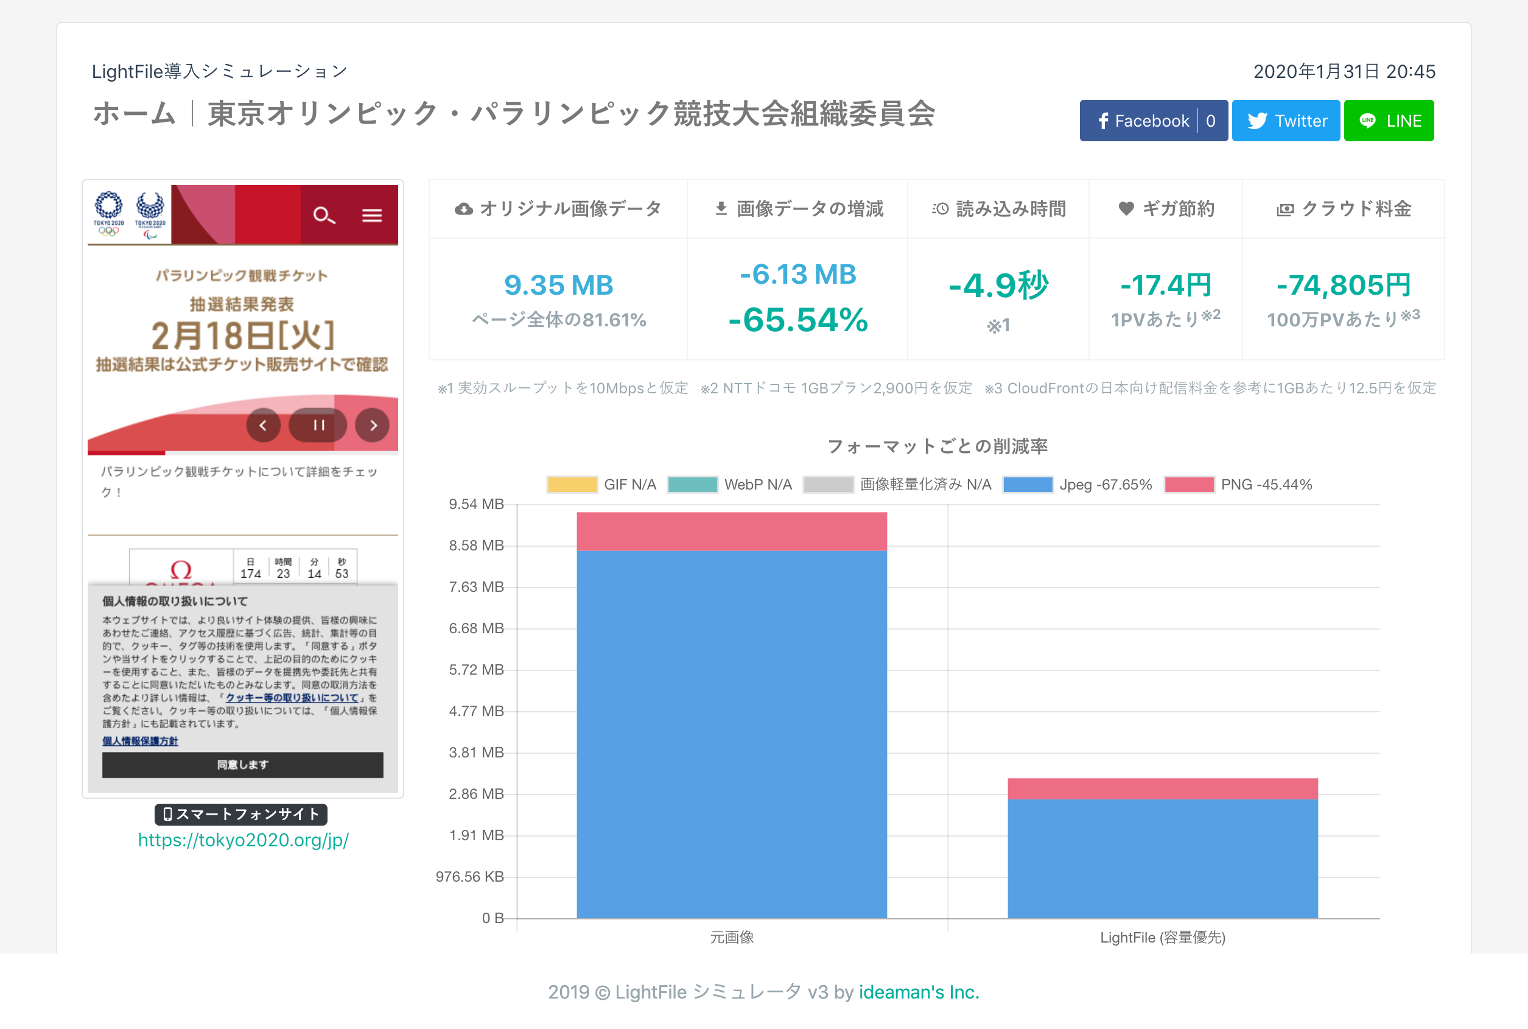Click the Omega countdown timer widget

click(244, 566)
